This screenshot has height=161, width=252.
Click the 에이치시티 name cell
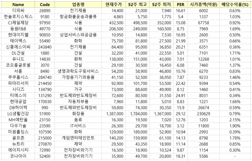click(x=18, y=150)
